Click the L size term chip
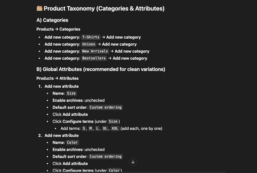 [x=97, y=128]
